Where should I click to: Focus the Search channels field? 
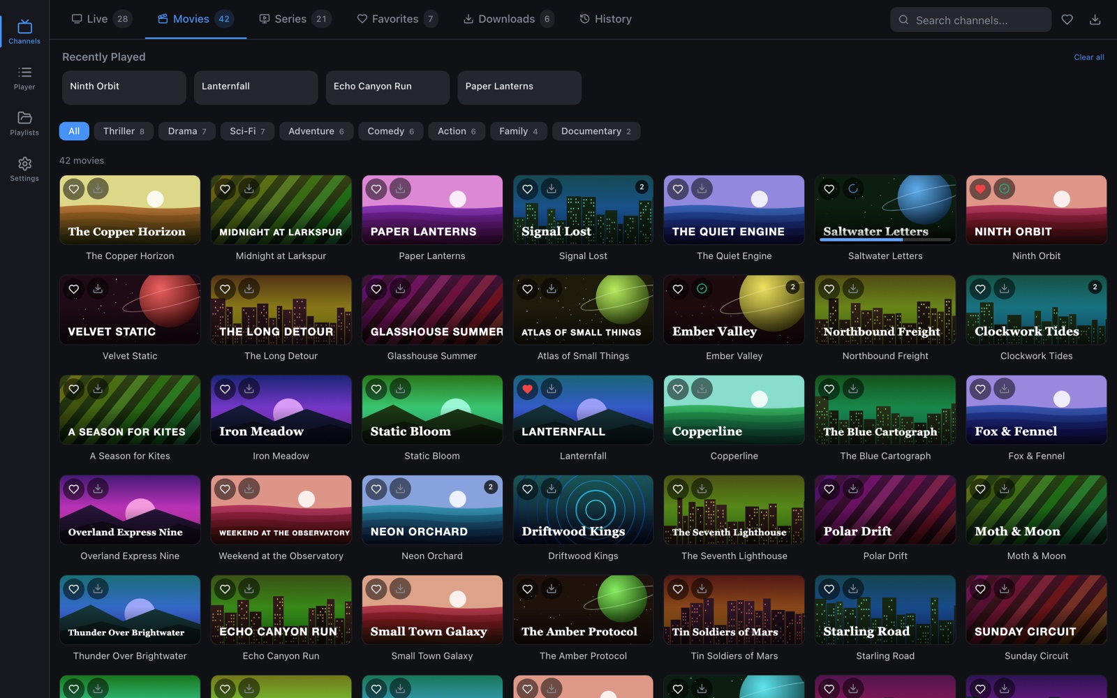970,20
